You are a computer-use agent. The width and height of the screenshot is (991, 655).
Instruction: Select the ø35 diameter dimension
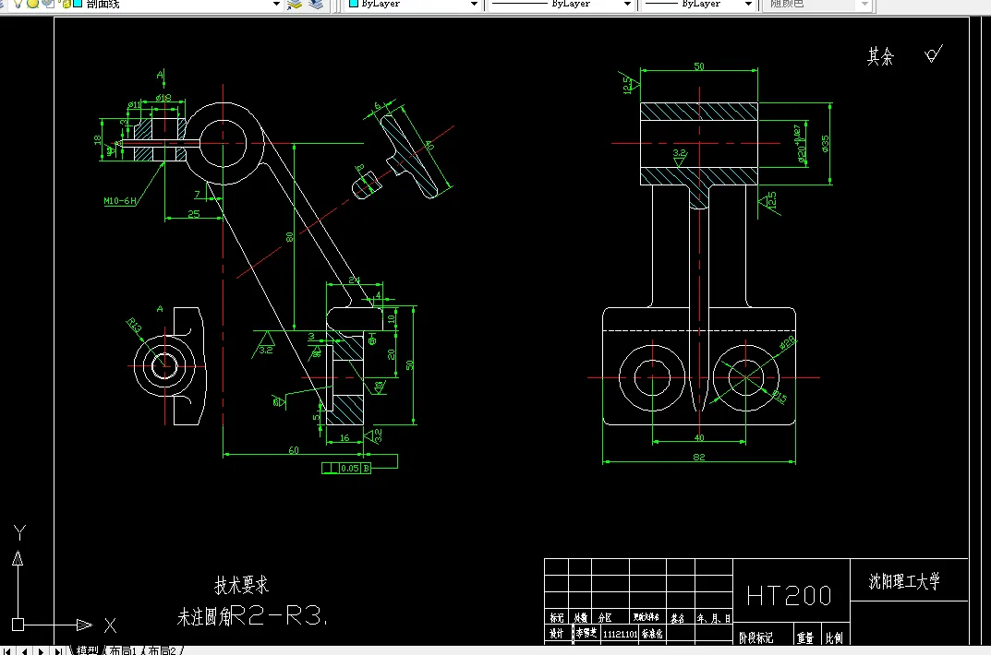tap(825, 144)
